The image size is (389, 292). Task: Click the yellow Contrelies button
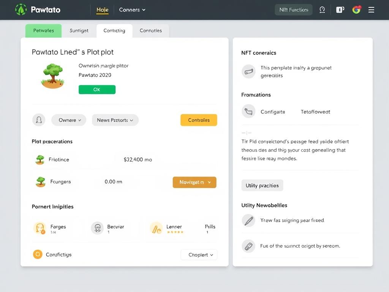[x=199, y=120]
